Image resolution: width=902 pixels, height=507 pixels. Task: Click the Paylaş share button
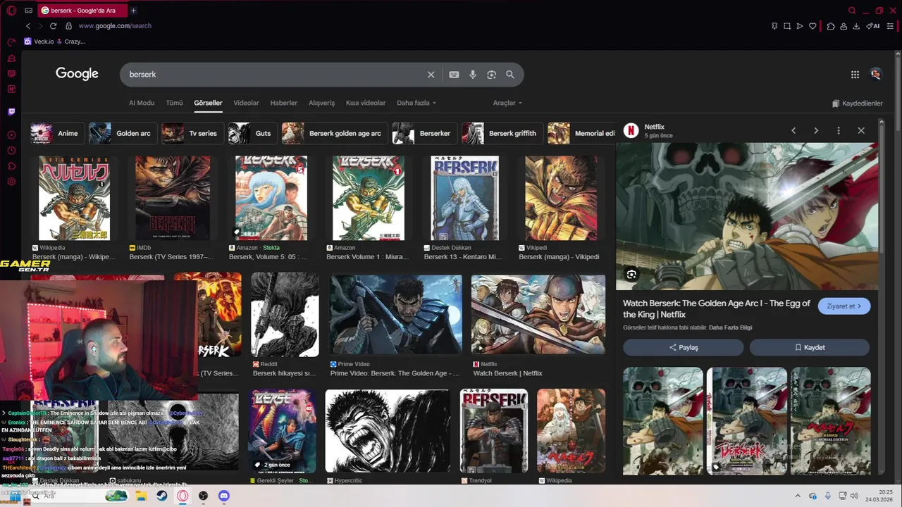point(683,347)
